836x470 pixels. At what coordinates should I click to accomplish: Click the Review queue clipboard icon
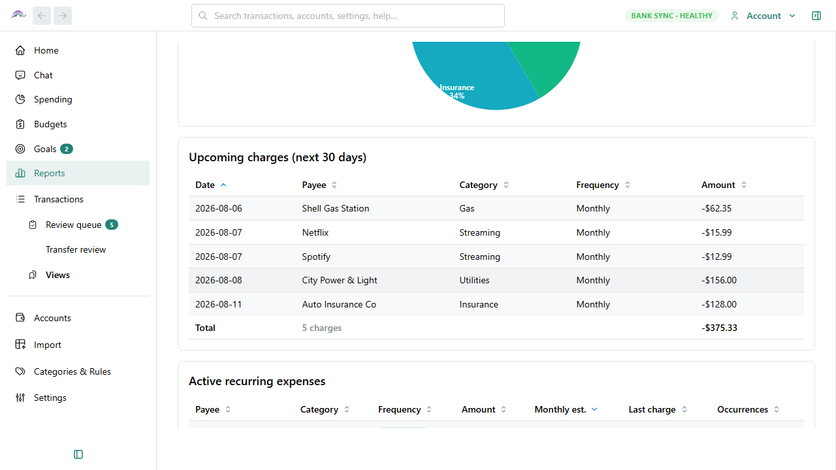[x=33, y=225]
